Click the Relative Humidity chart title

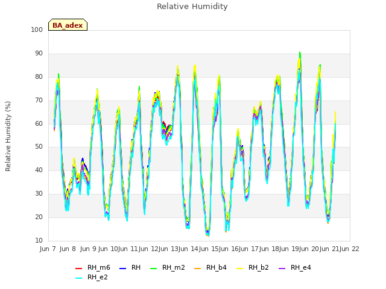(x=192, y=7)
